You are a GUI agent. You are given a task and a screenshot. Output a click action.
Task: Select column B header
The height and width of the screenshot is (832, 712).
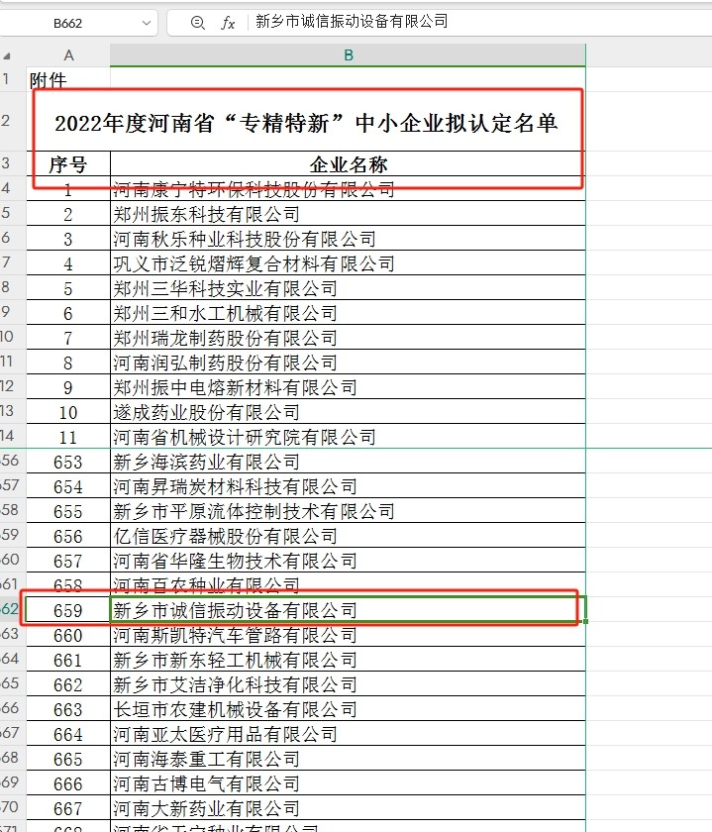tap(348, 55)
